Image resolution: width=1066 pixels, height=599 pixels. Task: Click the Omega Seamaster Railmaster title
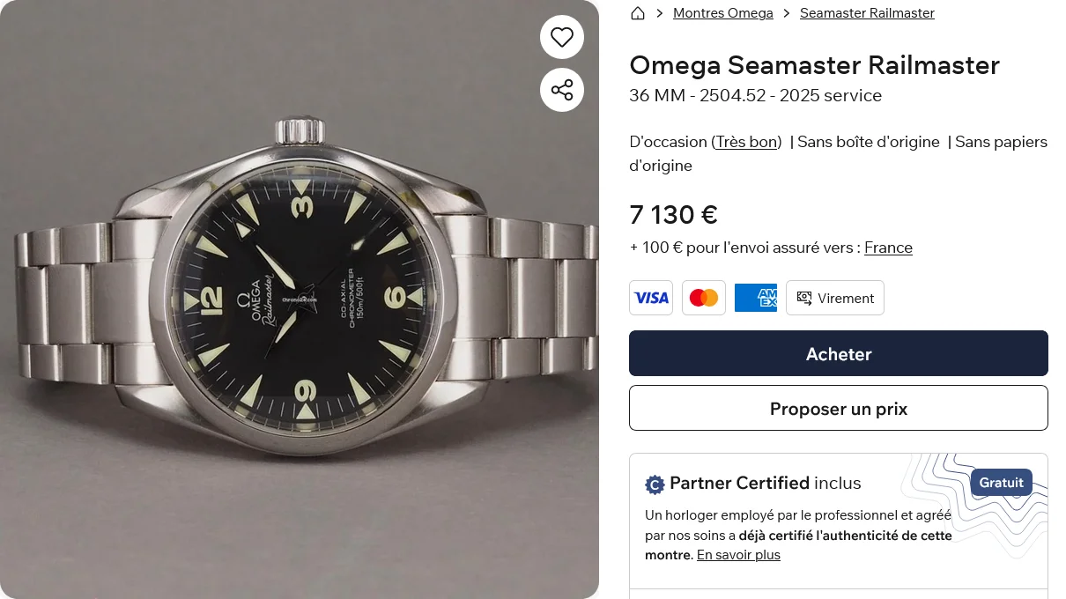pos(814,65)
